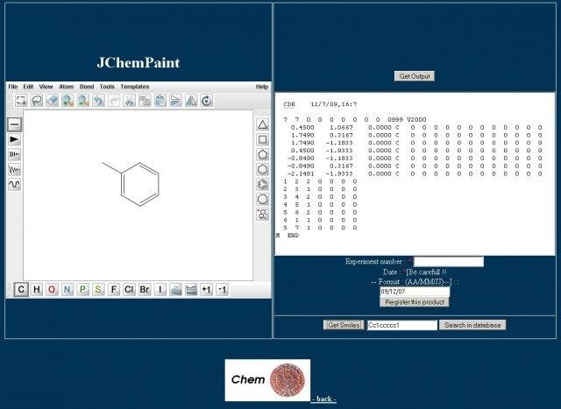Open the Tools menu
This screenshot has width=561, height=409.
pos(107,87)
